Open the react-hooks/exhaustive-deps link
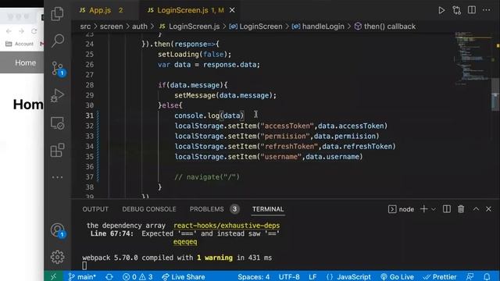 point(227,226)
